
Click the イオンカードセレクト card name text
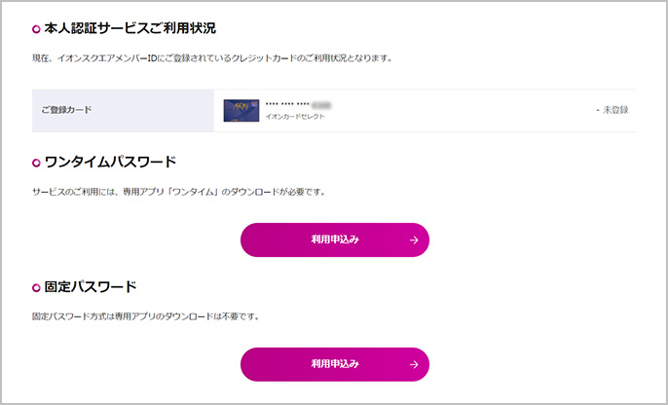[295, 116]
